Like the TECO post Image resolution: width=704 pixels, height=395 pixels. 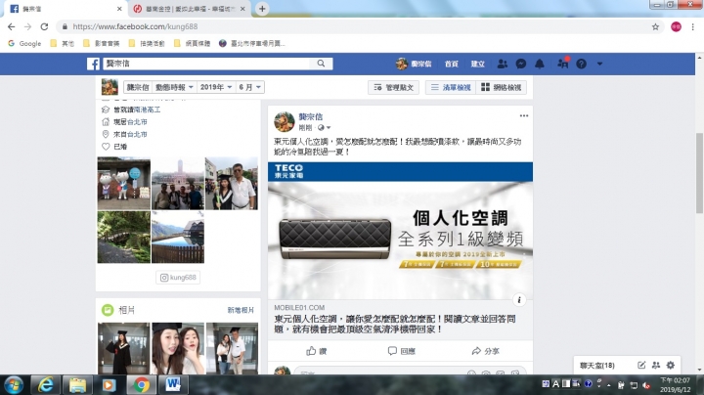317,351
